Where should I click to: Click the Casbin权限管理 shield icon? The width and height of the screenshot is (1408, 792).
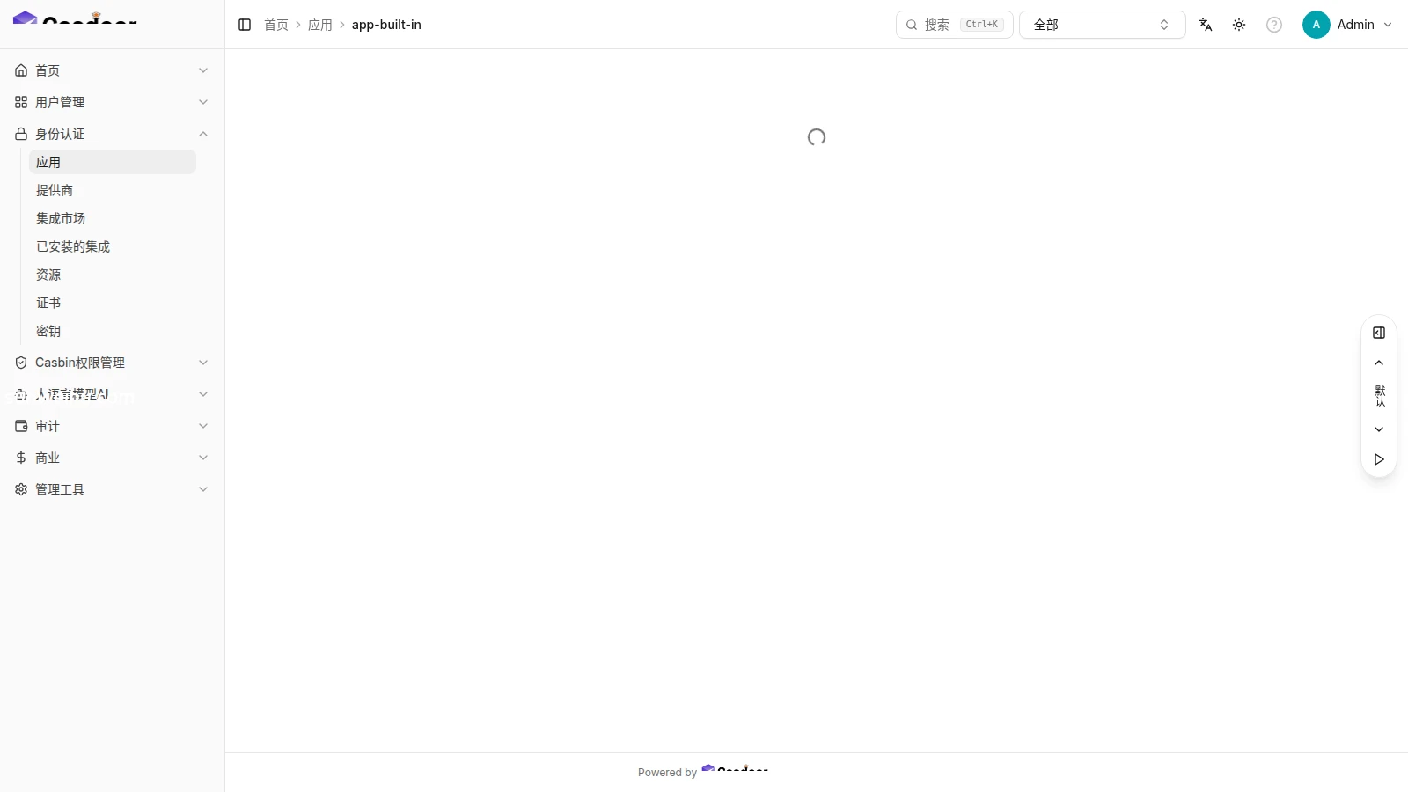[x=21, y=363]
